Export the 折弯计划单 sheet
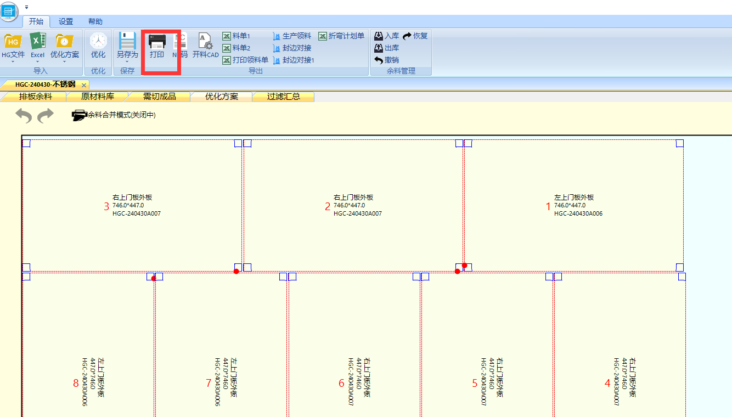 (341, 36)
